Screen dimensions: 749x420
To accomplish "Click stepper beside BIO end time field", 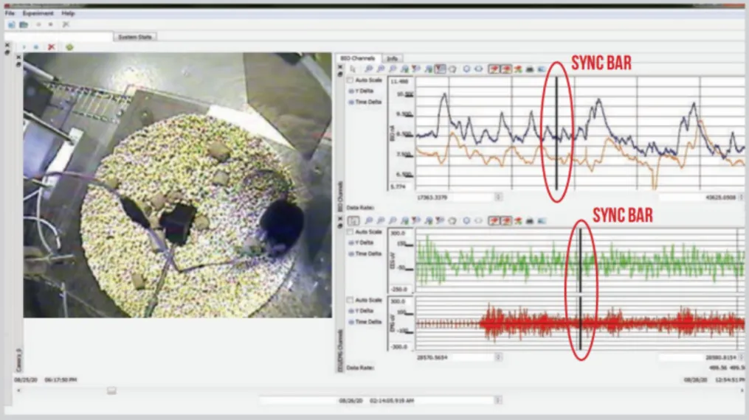I will 742,197.
